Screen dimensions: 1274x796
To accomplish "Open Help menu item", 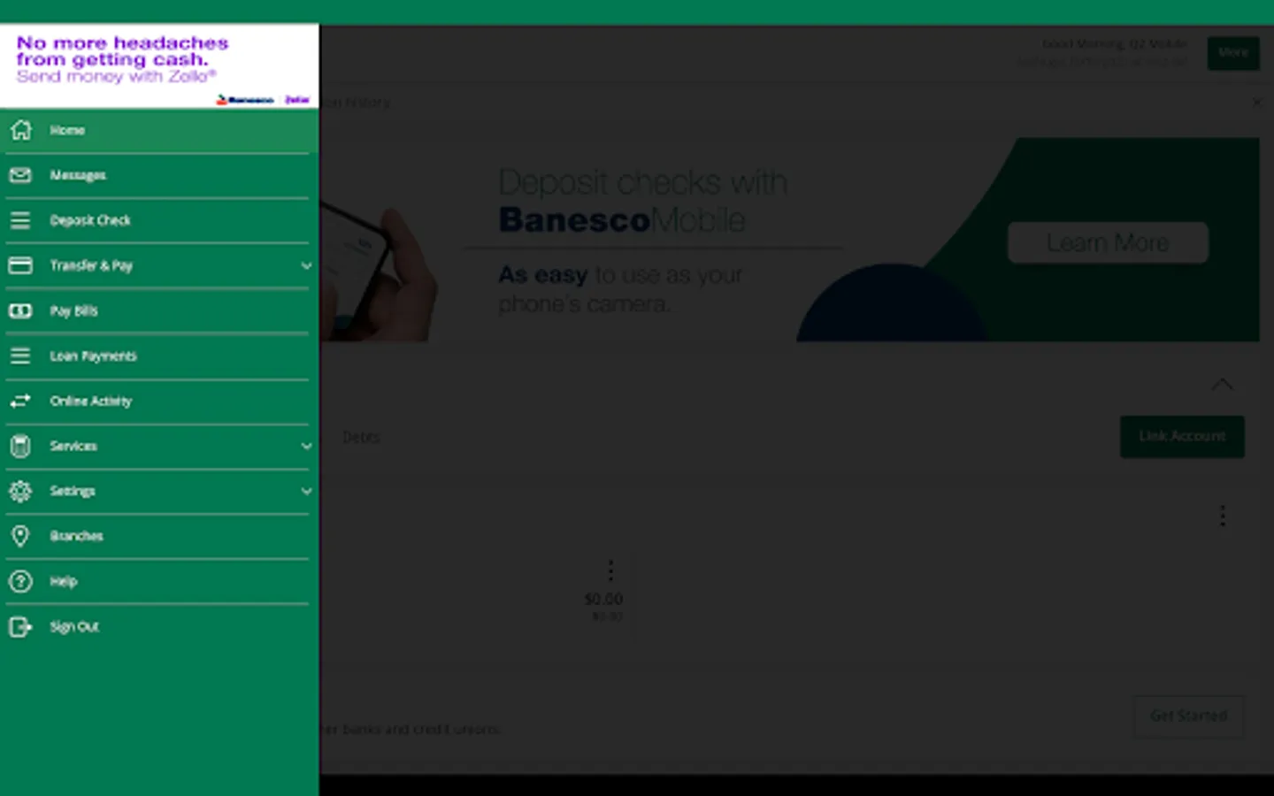I will coord(159,581).
